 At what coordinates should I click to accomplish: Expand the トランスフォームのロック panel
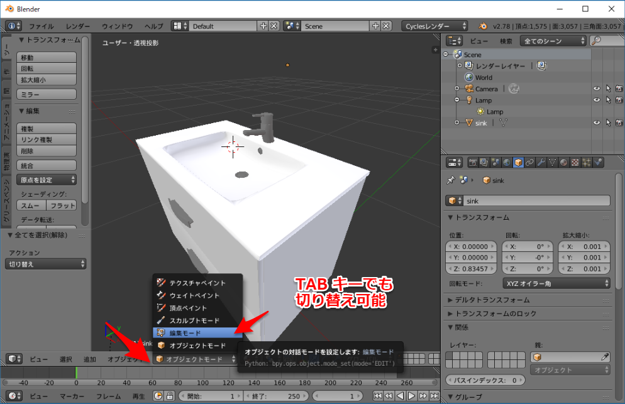[492, 314]
